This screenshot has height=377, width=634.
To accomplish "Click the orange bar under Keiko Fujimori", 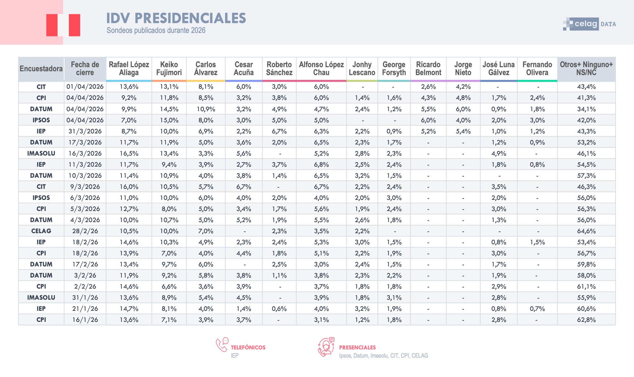I will pyautogui.click(x=169, y=81).
